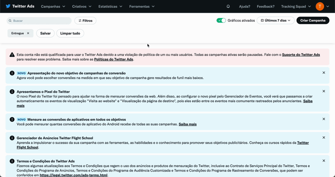Open the Ferramentas menu

(142, 6)
